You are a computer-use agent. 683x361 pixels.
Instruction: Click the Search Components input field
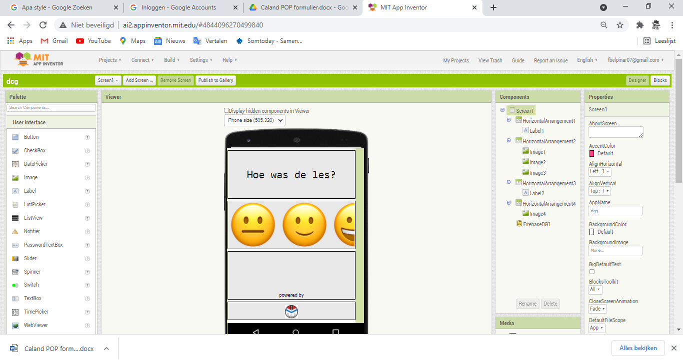[x=51, y=108]
